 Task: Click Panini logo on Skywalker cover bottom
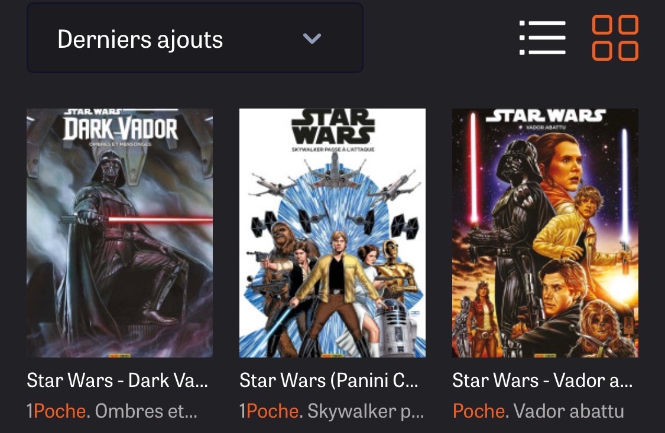332,355
